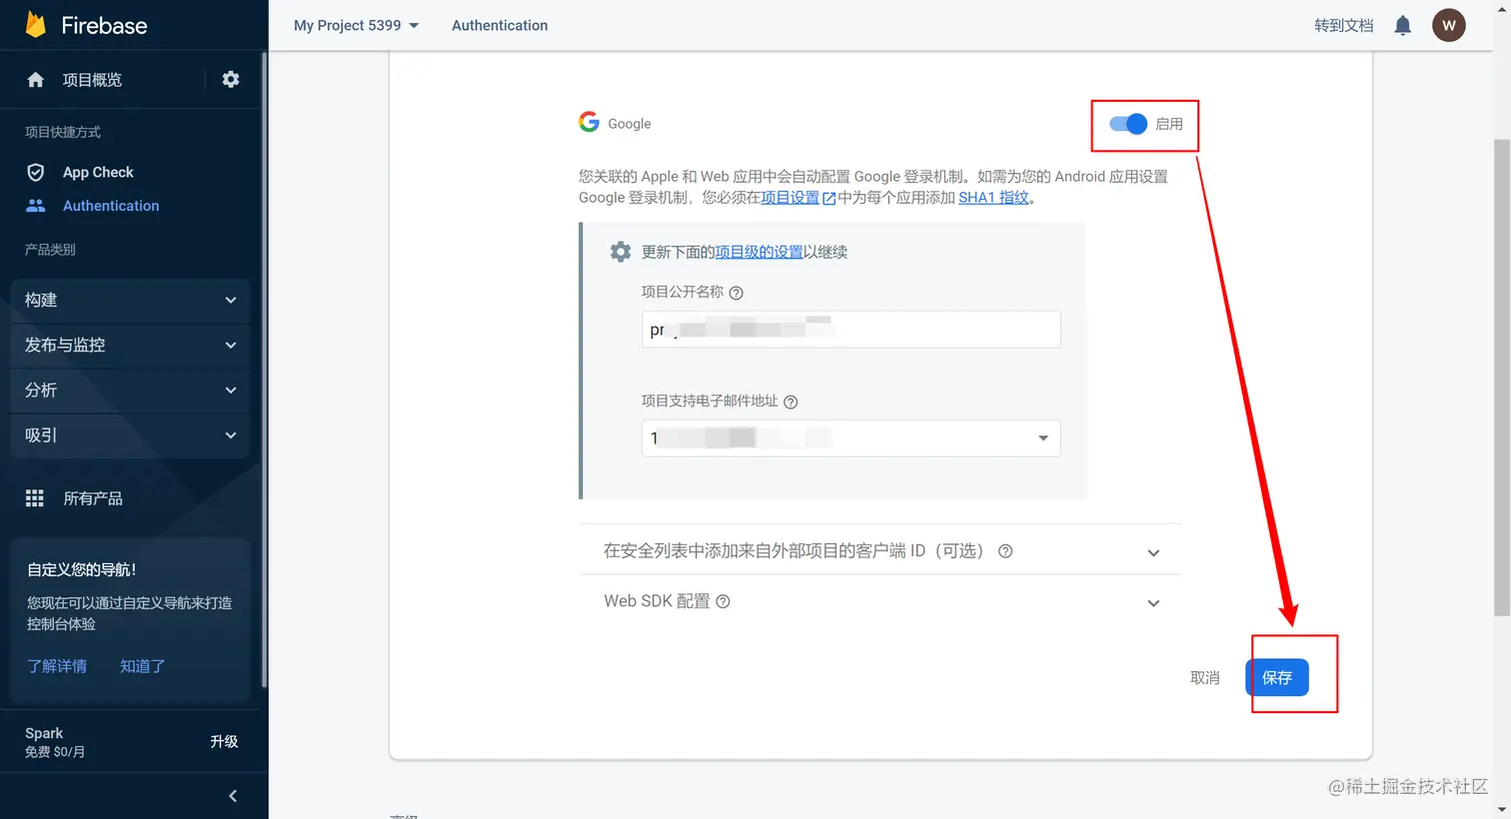Click 升级 to upgrade Spark plan
The image size is (1511, 819).
click(224, 741)
